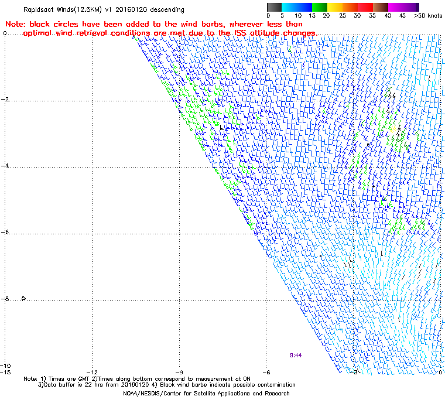Screen dimensions: 445x403
Task: Click the small black circle marker near -8 latitude
Action: (x=23, y=299)
